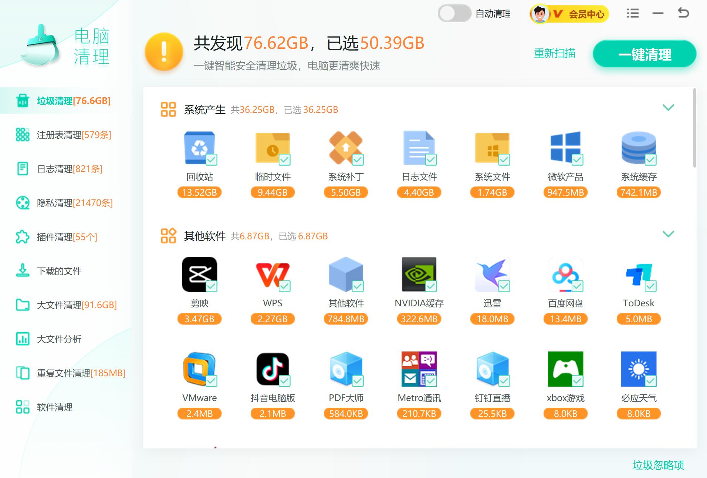The image size is (707, 478).
Task: Click the NVIDIA缓存 icon
Action: click(419, 274)
